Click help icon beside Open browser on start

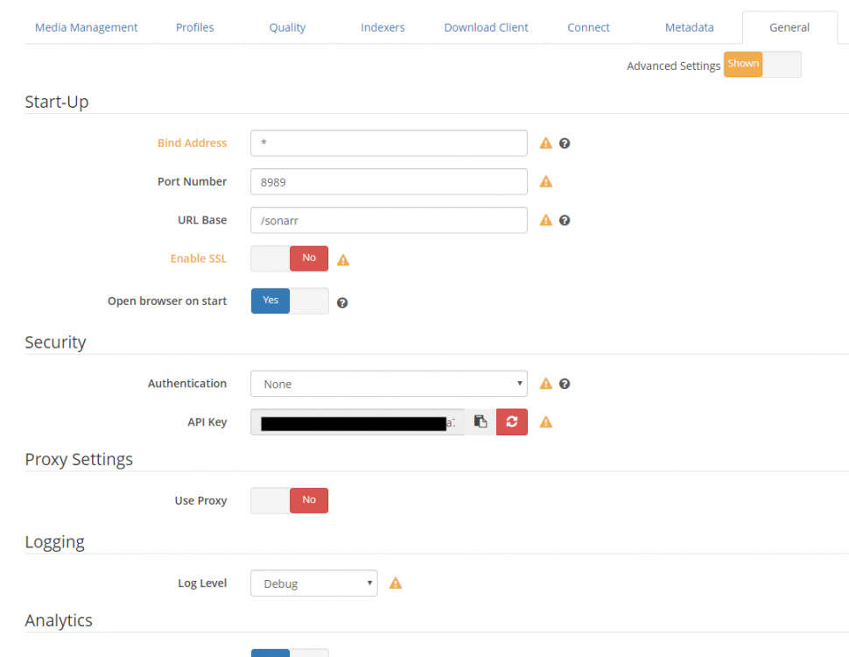(342, 302)
